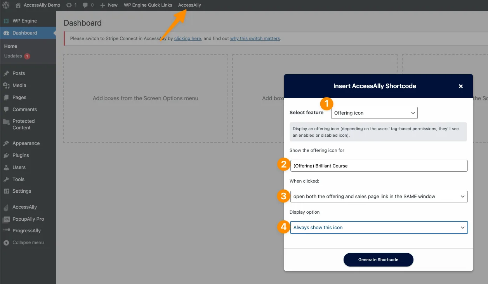This screenshot has width=488, height=284.
Task: Click the Media icon in sidebar
Action: click(6, 85)
